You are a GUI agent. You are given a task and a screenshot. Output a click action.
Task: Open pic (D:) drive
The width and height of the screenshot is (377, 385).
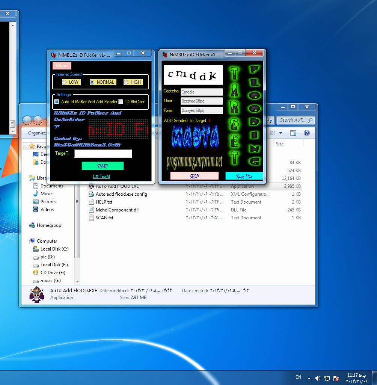pos(47,257)
